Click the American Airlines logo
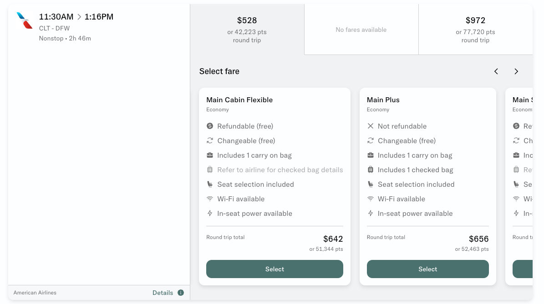 24,20
